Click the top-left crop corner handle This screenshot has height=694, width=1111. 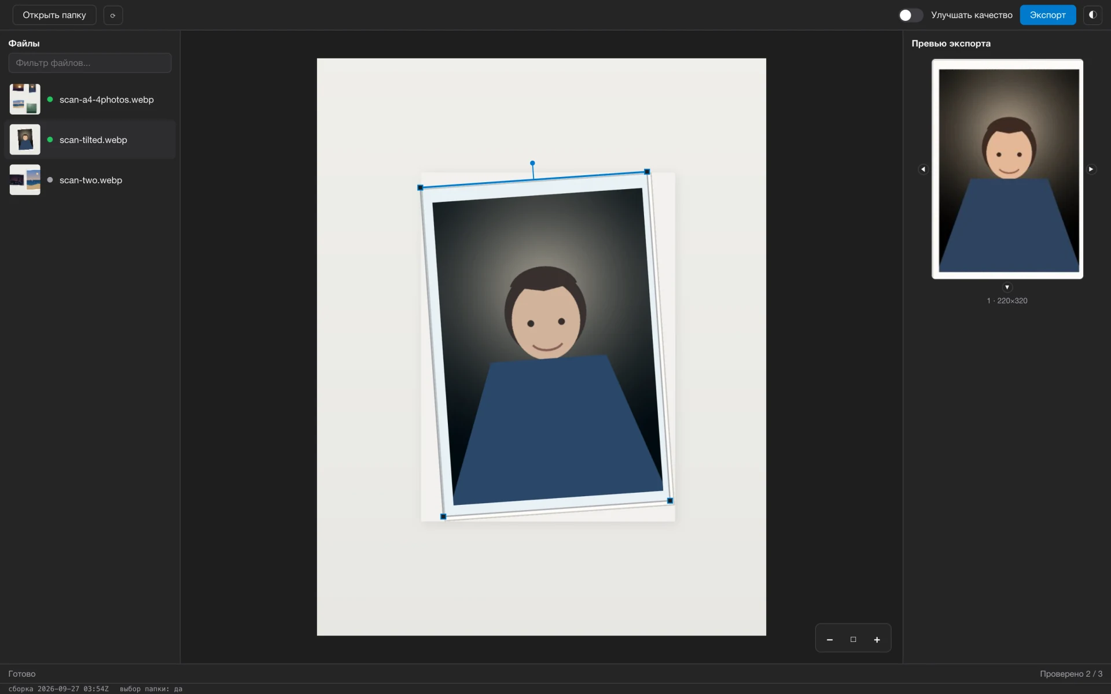click(420, 188)
